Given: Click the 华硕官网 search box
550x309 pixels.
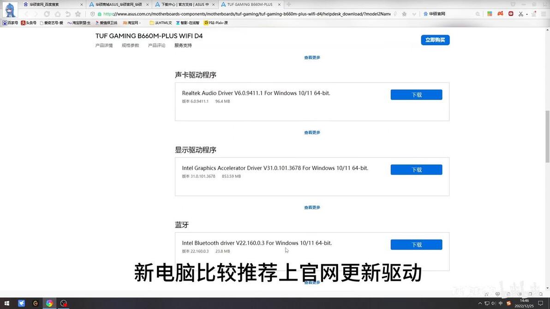Looking at the screenshot, I should click(451, 14).
